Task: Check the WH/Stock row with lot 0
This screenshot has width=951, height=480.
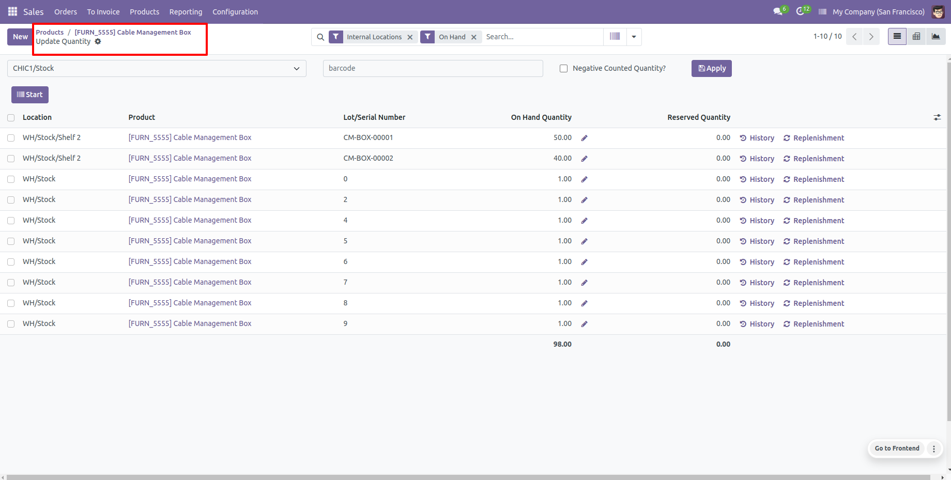Action: pos(11,179)
